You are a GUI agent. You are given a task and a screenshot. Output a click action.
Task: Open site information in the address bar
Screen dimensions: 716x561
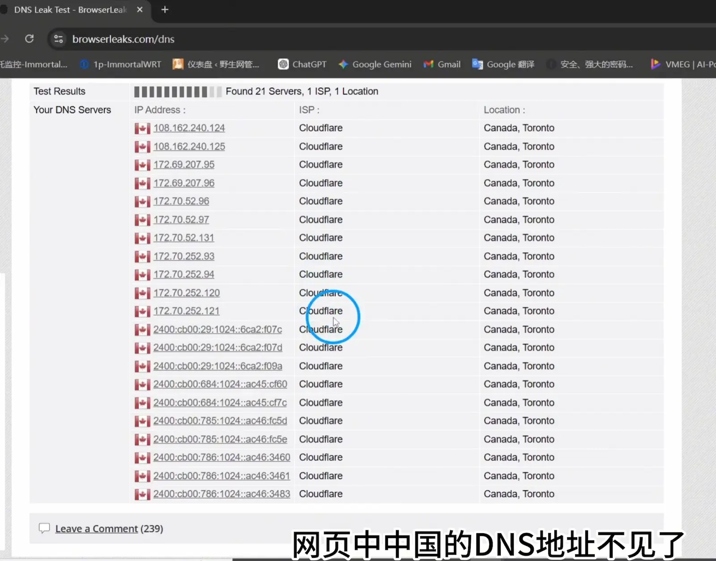(x=58, y=39)
